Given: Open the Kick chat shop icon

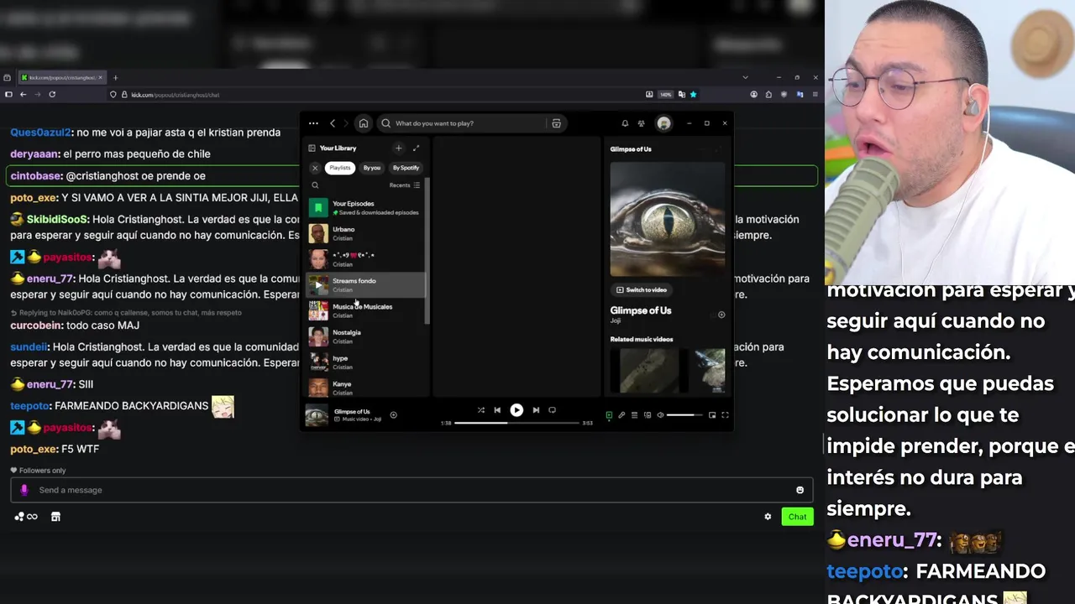Looking at the screenshot, I should click(55, 517).
